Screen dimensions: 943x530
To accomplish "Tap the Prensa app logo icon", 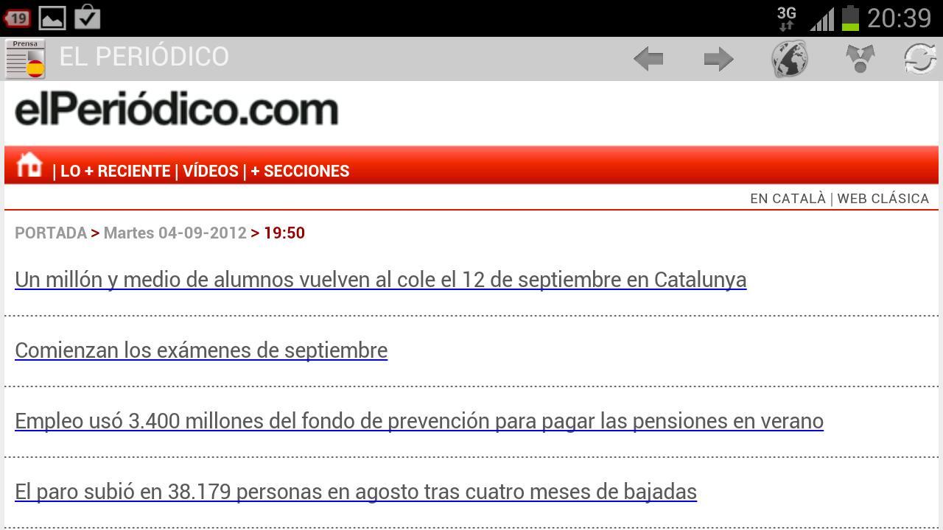I will (x=25, y=59).
